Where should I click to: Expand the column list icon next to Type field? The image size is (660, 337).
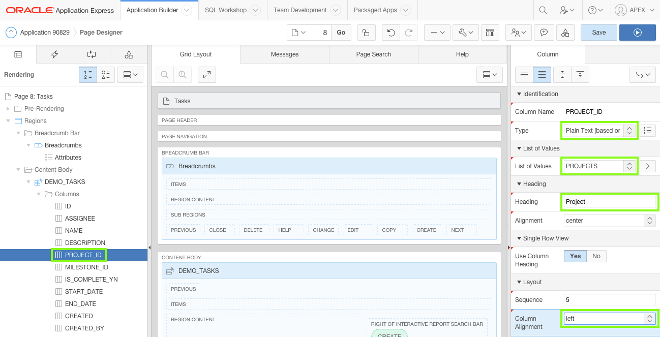[x=647, y=130]
